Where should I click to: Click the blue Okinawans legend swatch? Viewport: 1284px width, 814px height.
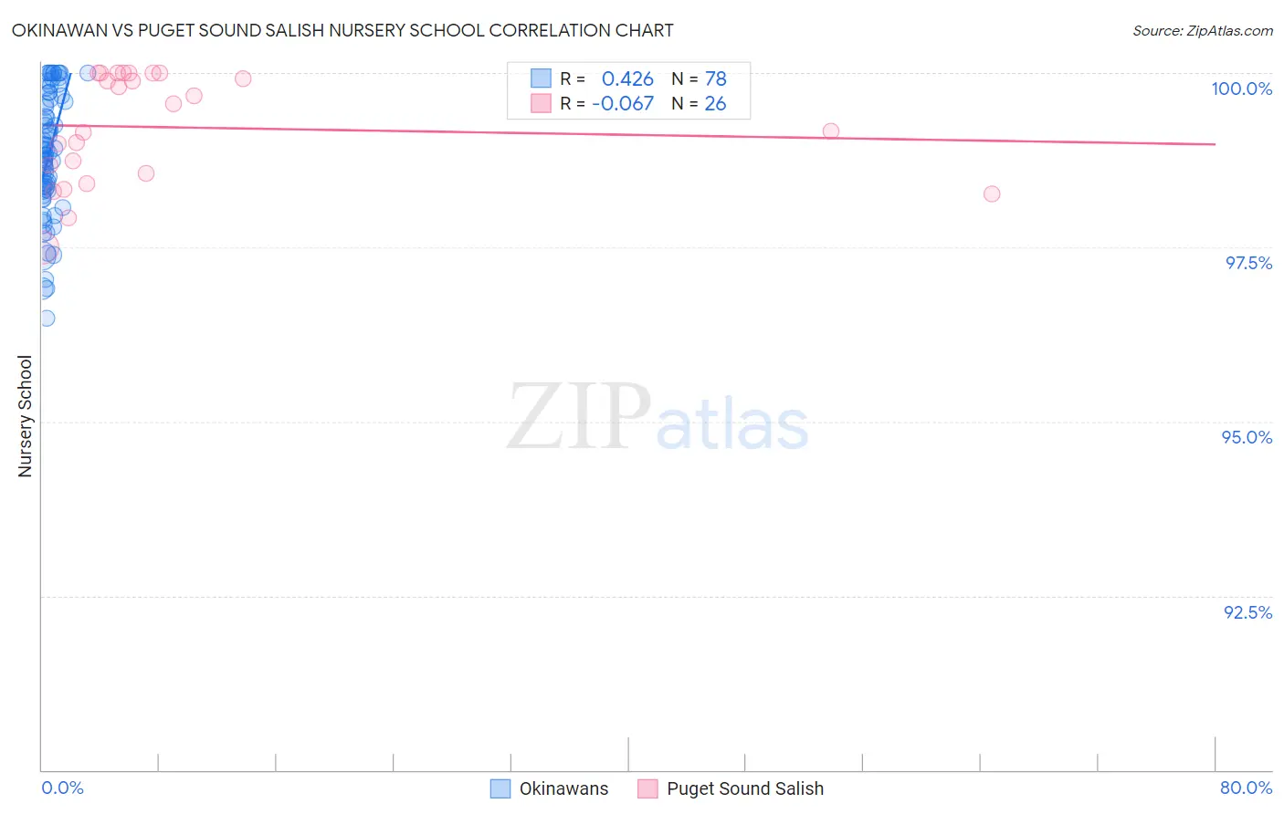pyautogui.click(x=500, y=788)
